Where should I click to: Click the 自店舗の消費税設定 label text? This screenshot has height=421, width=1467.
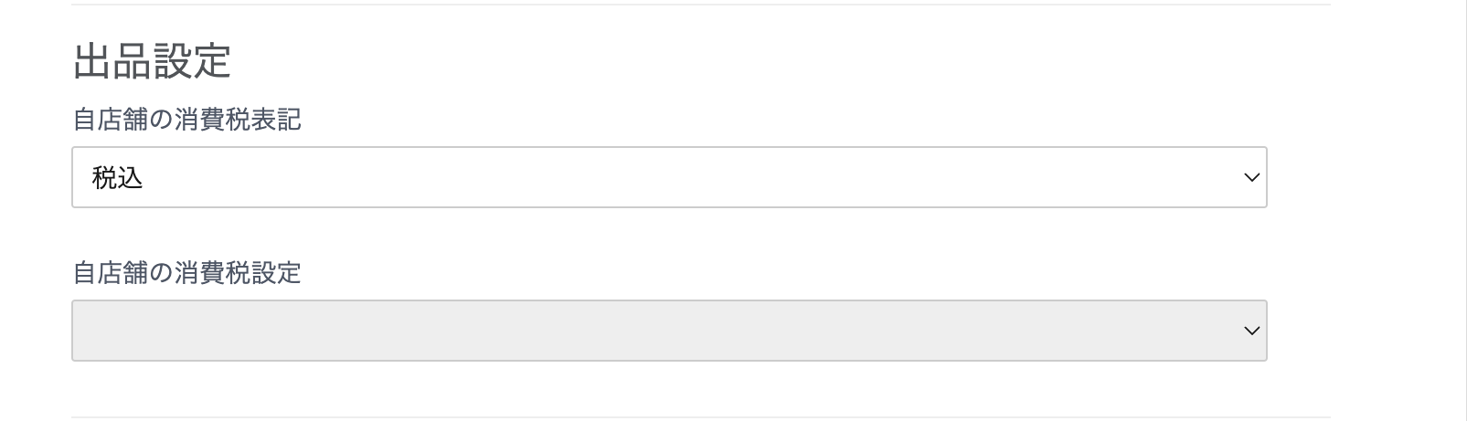tap(186, 273)
